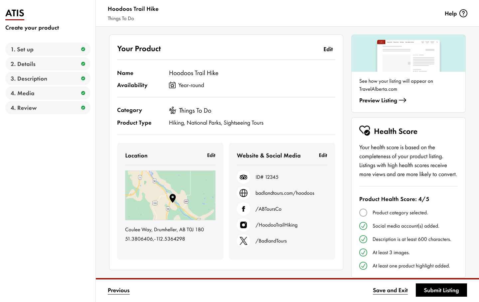Click the ID# 12345 text

[267, 177]
